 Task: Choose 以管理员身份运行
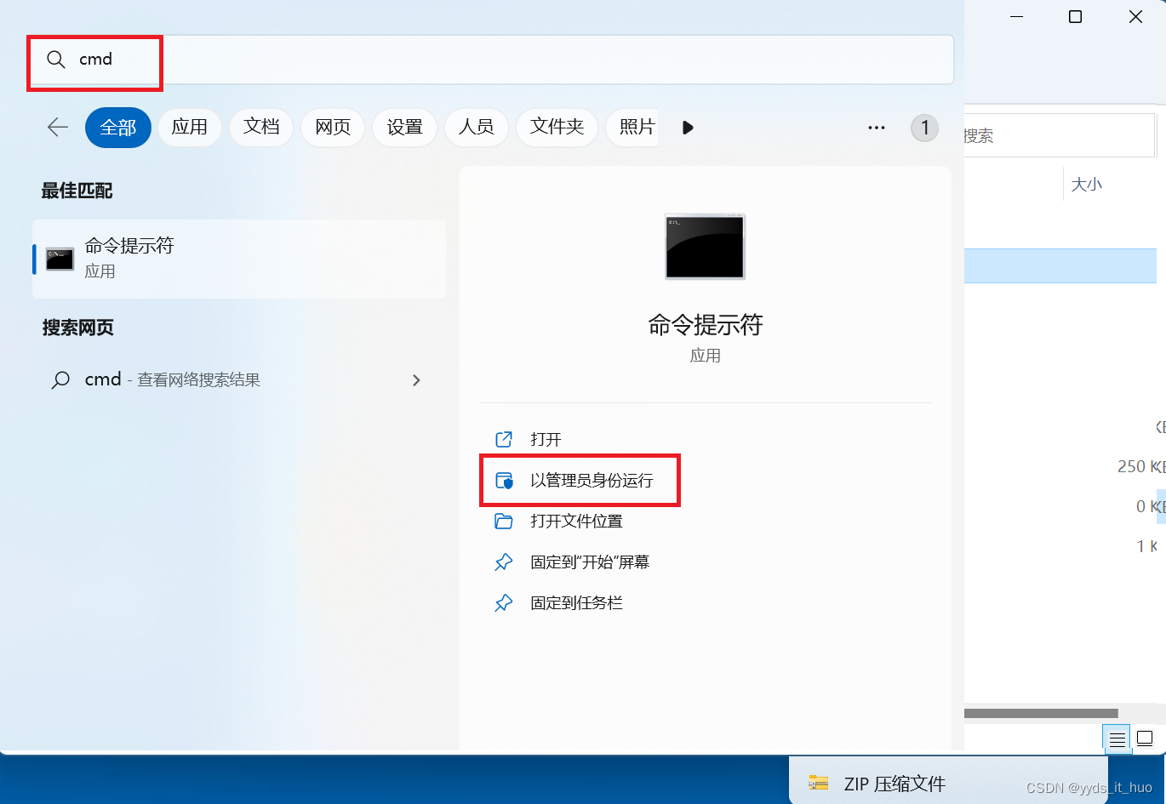[592, 481]
